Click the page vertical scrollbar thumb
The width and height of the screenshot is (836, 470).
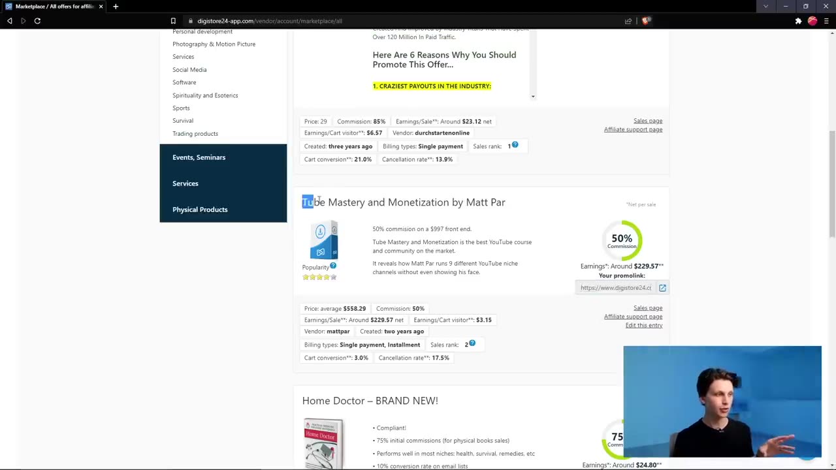[832, 184]
